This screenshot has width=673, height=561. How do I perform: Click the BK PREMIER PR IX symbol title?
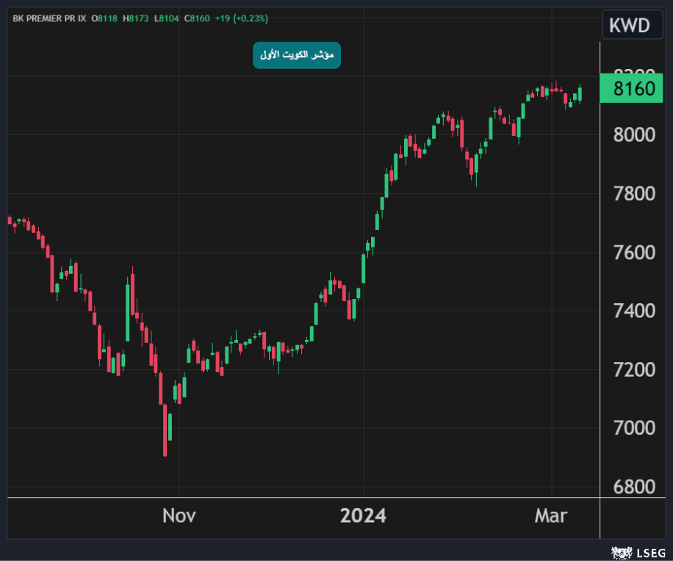tap(48, 18)
